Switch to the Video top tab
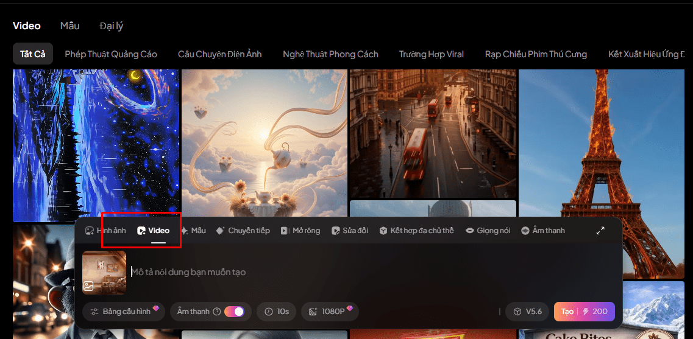 click(27, 26)
